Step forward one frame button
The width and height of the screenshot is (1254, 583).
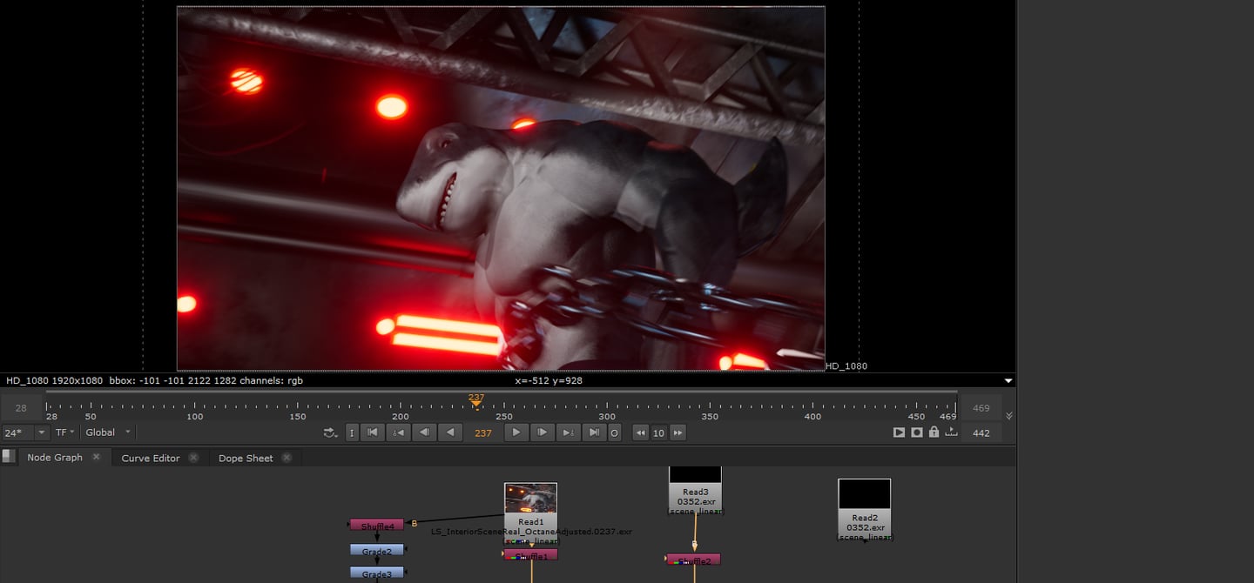click(542, 432)
